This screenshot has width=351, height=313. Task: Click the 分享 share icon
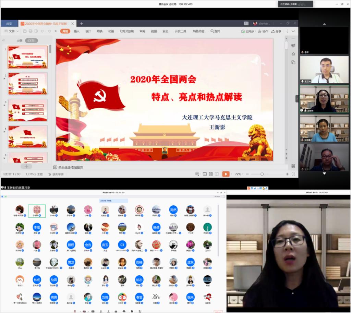(x=276, y=31)
